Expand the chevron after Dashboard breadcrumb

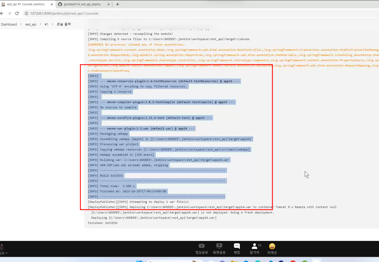pos(21,24)
